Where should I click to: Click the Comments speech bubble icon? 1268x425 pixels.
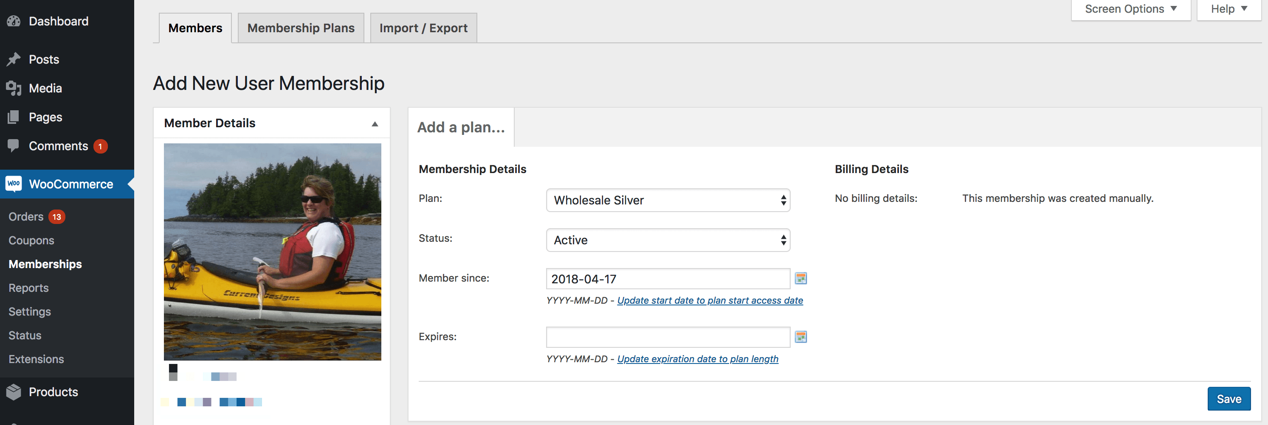[14, 145]
